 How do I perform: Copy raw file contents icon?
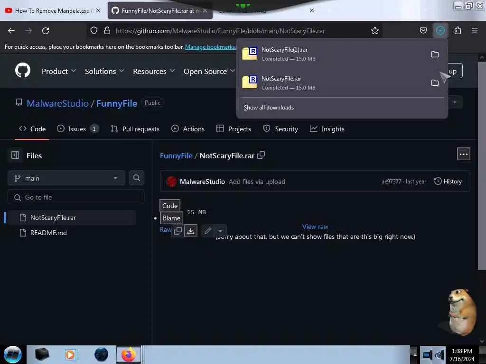(x=178, y=231)
